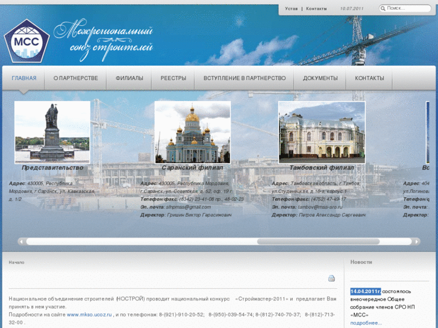Click the Начало breadcrumb
The image size is (438, 328).
16,262
